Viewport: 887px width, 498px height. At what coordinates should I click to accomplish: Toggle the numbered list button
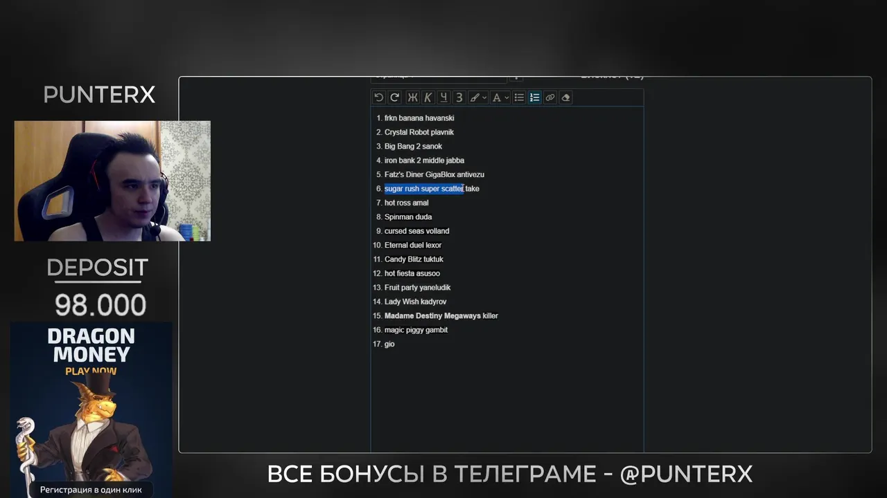point(534,98)
